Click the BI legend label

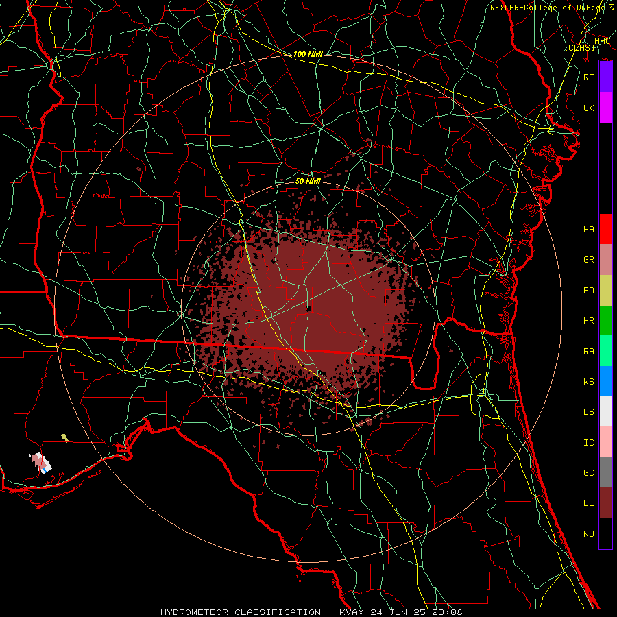589,503
